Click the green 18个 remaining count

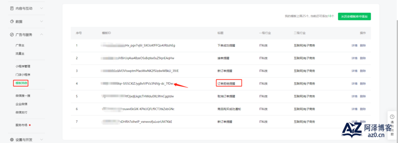click(331, 16)
